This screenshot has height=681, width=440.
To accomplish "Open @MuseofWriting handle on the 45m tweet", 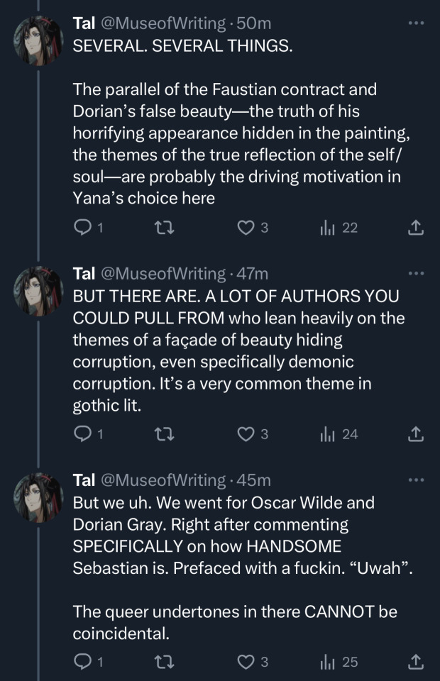I will tap(163, 480).
